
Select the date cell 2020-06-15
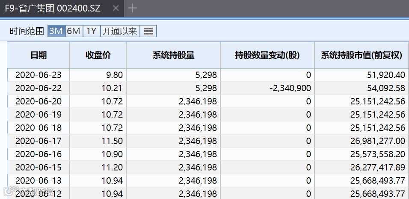39,167
